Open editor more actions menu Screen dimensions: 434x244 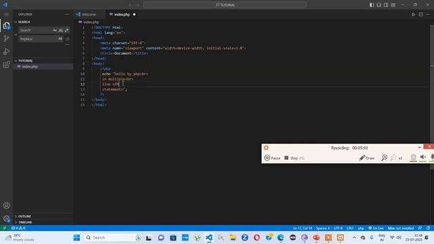(428, 14)
